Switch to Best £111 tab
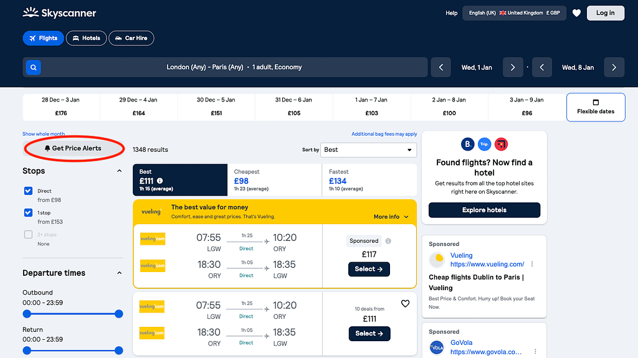Image resolution: width=638 pixels, height=358 pixels. tap(180, 180)
